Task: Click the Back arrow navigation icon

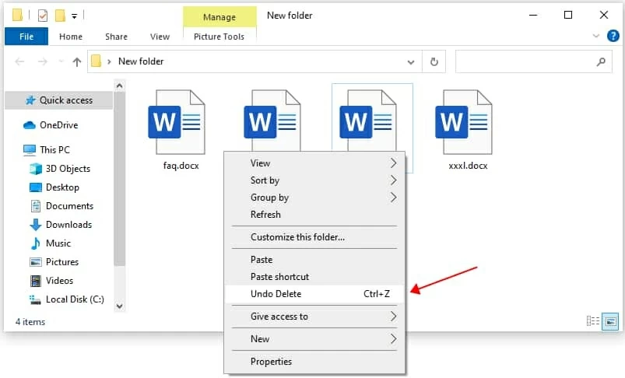Action: coord(19,61)
